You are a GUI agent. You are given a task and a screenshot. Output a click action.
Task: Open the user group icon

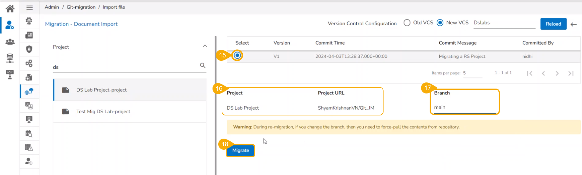10,42
